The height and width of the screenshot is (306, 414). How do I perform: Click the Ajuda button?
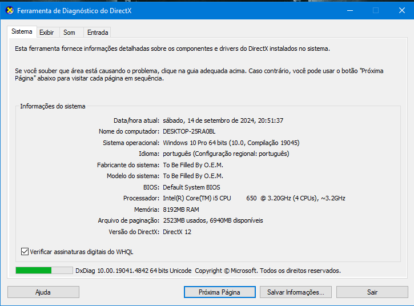[43, 292]
